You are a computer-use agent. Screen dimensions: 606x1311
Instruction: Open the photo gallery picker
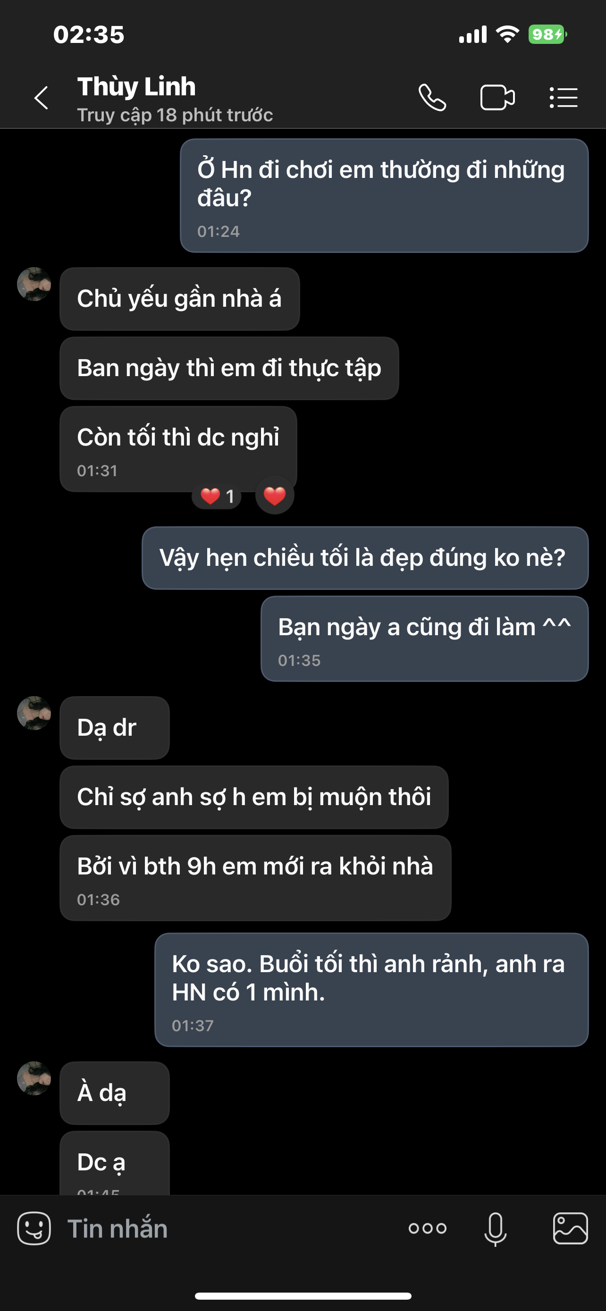(x=570, y=1228)
